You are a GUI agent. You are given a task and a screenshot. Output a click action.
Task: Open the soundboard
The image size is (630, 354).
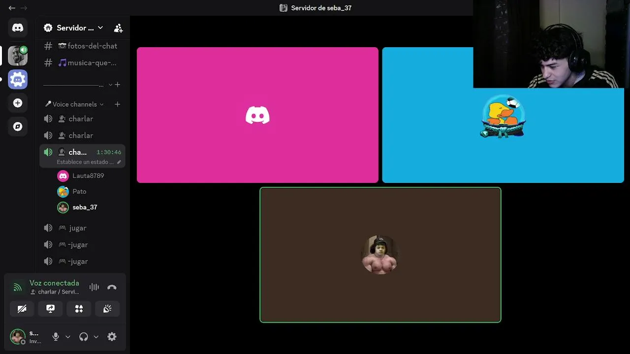(x=107, y=309)
